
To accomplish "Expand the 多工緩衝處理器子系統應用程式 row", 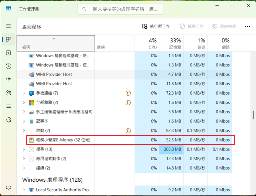I will 24,112.
